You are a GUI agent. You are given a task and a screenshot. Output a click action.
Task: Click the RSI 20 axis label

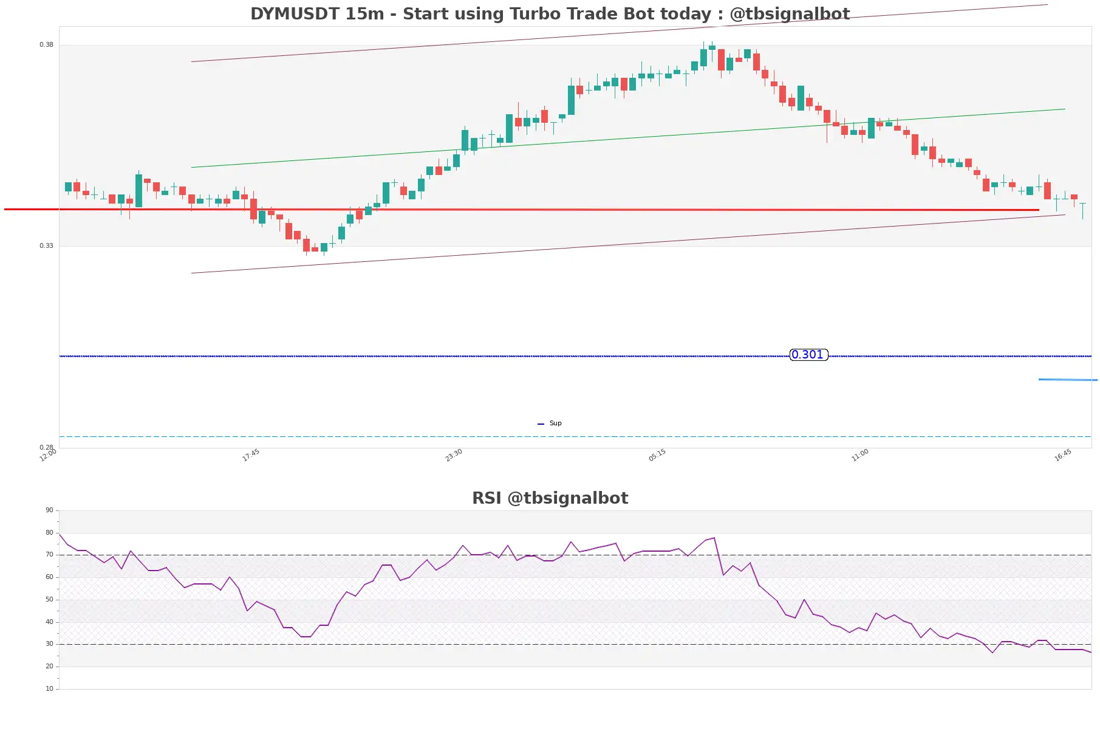(x=49, y=667)
